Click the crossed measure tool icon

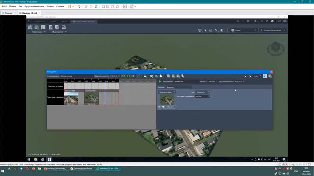216,30
